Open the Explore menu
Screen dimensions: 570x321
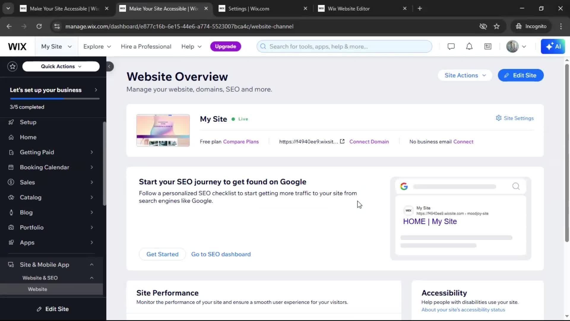(x=97, y=46)
